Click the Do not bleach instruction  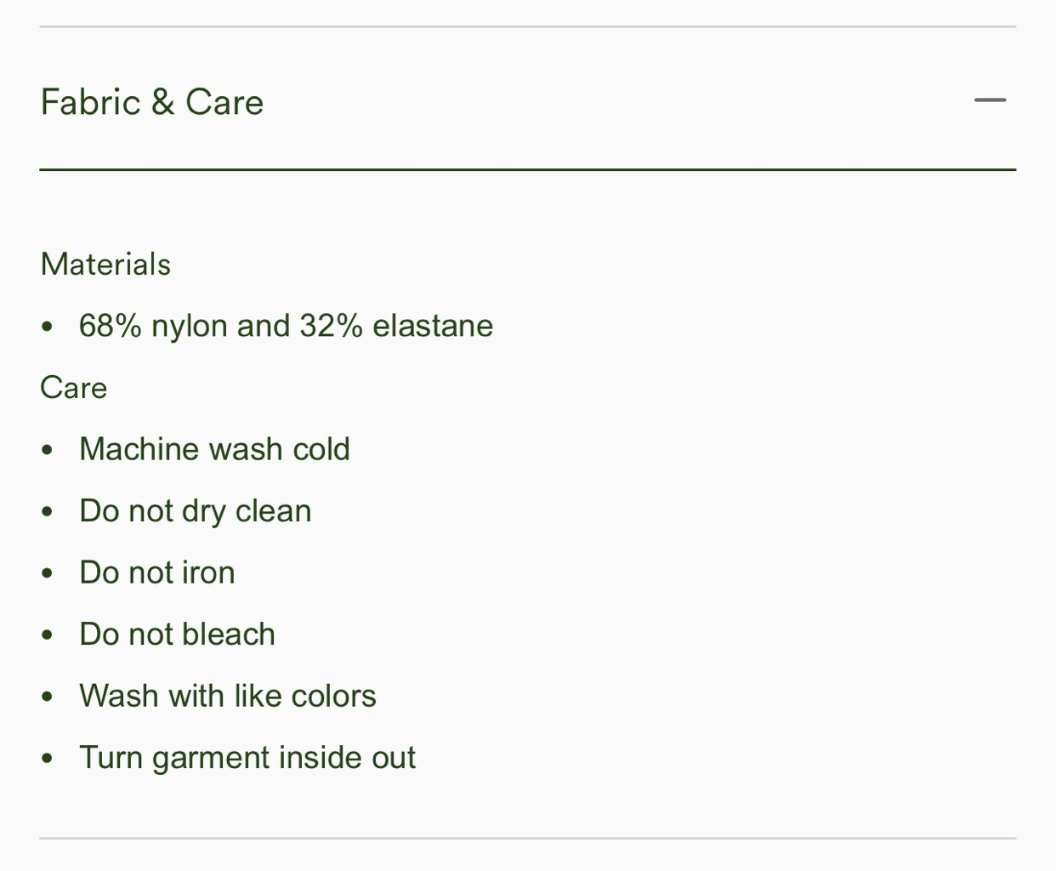click(x=177, y=635)
